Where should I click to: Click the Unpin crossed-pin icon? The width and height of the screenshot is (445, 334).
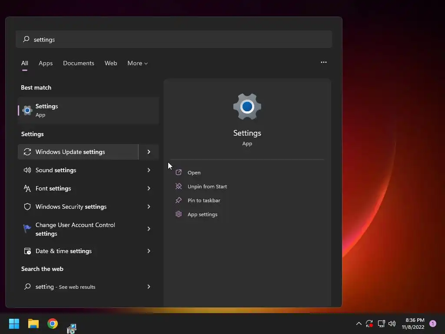pyautogui.click(x=179, y=186)
